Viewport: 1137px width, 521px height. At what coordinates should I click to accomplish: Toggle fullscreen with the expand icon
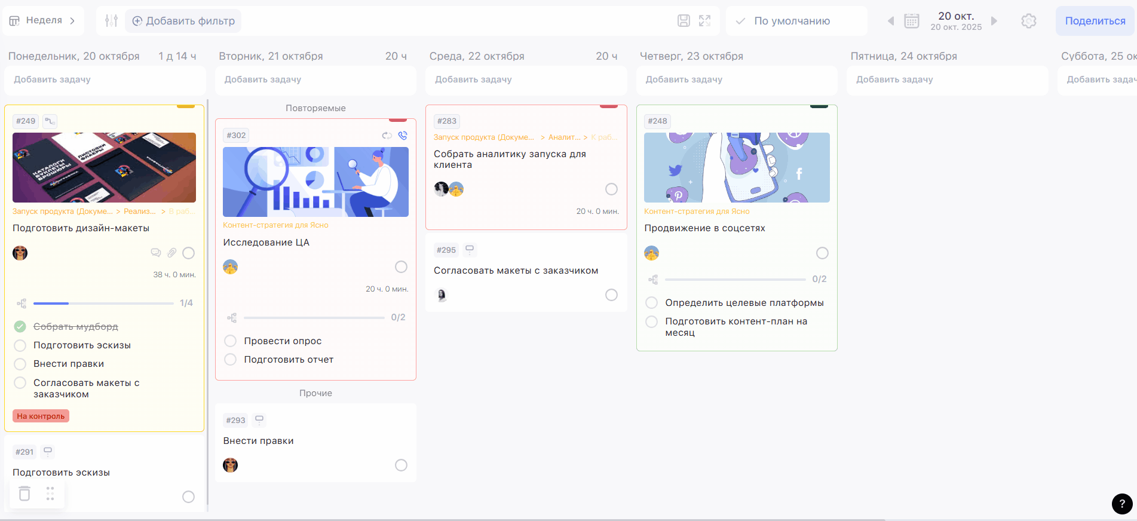pos(705,21)
